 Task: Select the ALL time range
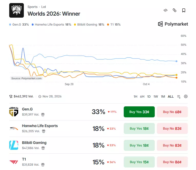pos(171,97)
